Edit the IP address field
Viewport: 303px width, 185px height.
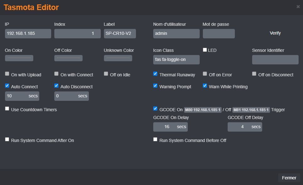click(28, 33)
